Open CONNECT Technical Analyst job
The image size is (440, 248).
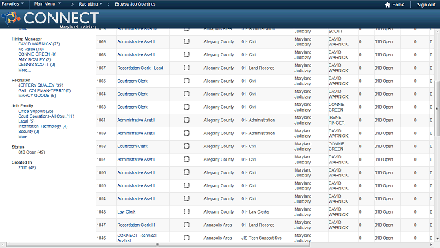point(137,238)
